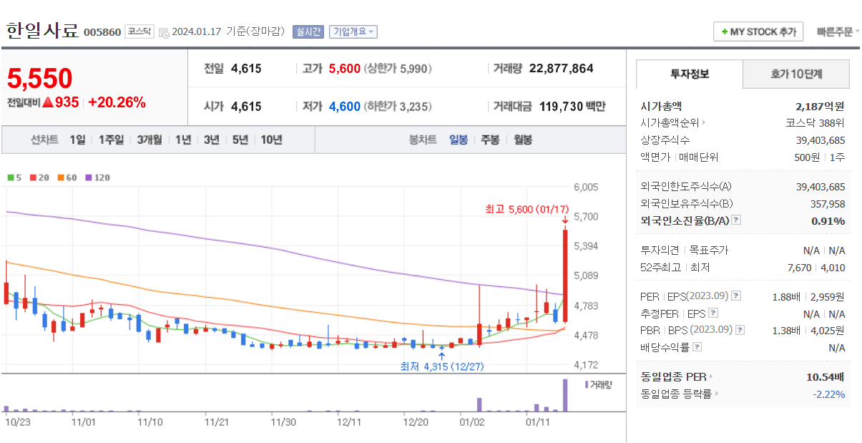Select the 3개월 line chart period
The image size is (862, 443).
click(x=150, y=140)
